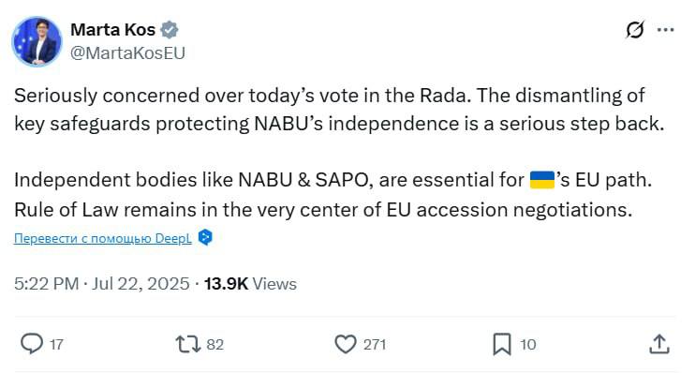Screen dimensions: 695x373
Task: Click the bookmark count 10
Action: [x=527, y=344]
